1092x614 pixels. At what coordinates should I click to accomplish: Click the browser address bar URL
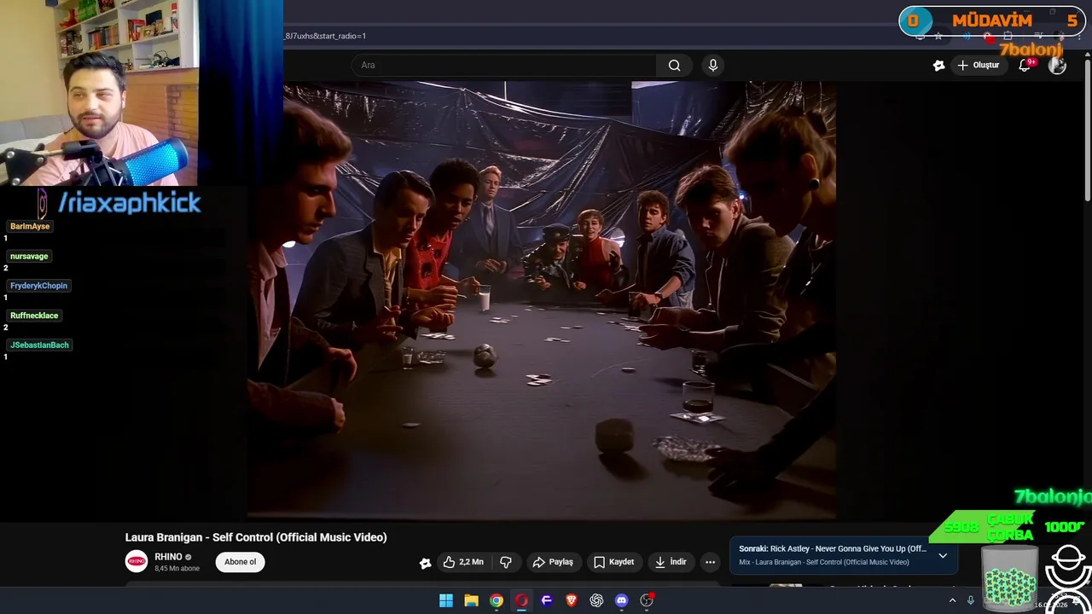click(x=326, y=36)
